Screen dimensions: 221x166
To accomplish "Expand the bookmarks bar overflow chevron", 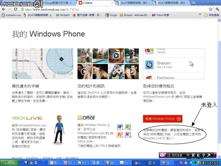I will tap(200, 15).
